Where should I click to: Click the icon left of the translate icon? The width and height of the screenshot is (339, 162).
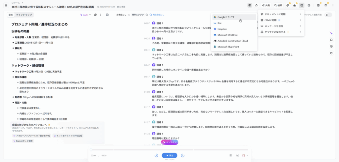318,5
